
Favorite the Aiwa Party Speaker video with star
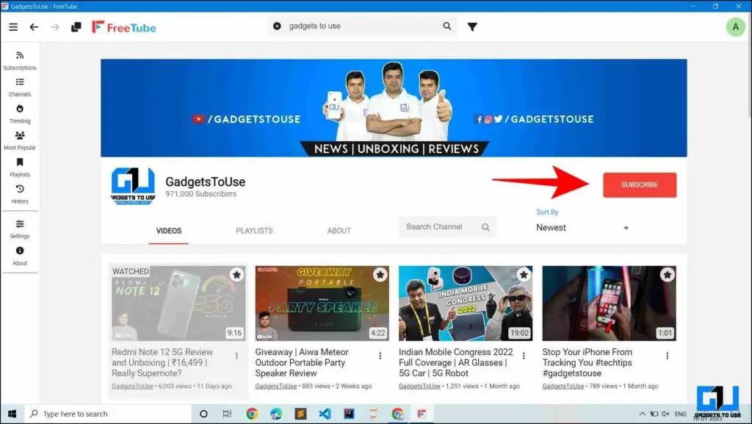coord(380,275)
